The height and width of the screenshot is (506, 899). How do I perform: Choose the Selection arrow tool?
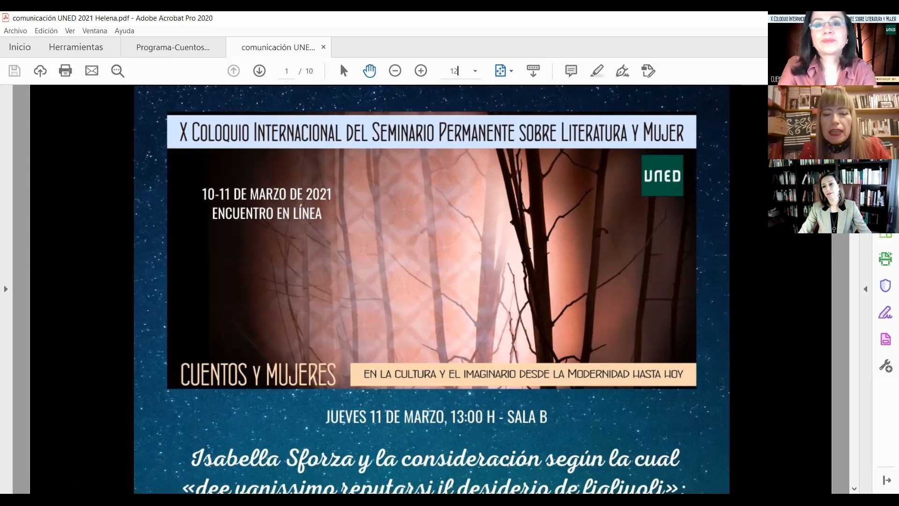[x=344, y=71]
